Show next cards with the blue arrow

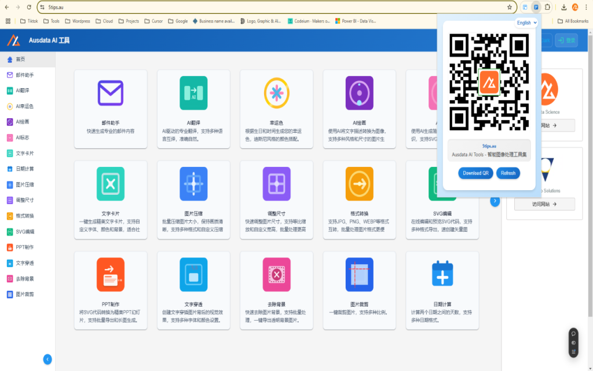click(x=495, y=201)
